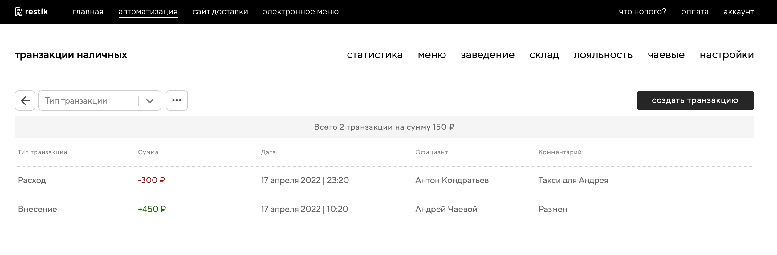The image size is (777, 255).
Task: Go to the настройки tab
Action: coord(727,55)
